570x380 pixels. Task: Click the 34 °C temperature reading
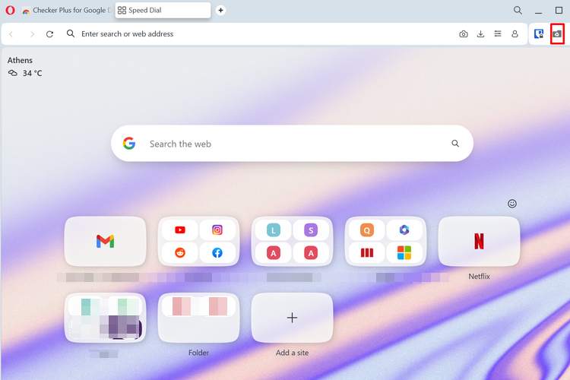coord(33,73)
